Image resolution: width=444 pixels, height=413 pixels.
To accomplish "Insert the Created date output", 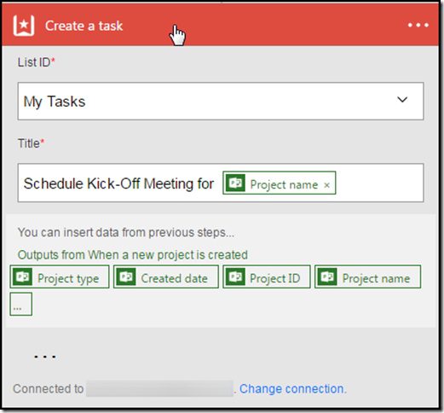I will point(166,276).
